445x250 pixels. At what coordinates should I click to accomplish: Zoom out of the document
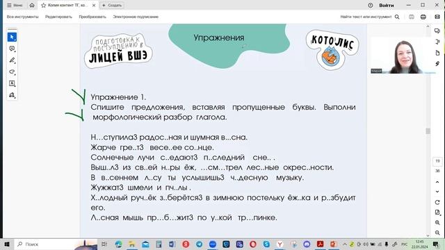pyautogui.click(x=437, y=233)
